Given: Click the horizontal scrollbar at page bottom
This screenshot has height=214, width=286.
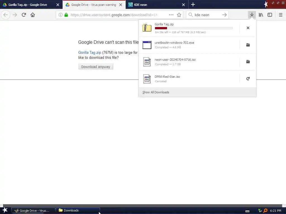Looking at the screenshot, I should [142, 206].
